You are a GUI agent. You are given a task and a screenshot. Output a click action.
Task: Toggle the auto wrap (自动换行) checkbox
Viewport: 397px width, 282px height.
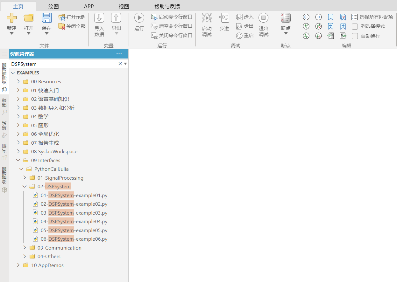[355, 36]
